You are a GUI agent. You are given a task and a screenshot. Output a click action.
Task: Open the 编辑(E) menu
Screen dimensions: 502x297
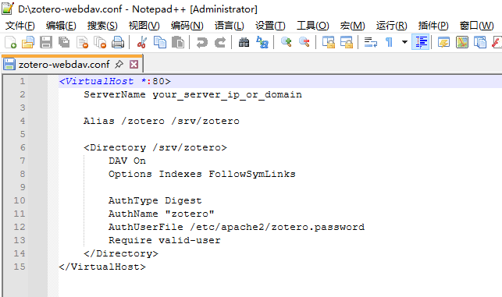tap(61, 26)
